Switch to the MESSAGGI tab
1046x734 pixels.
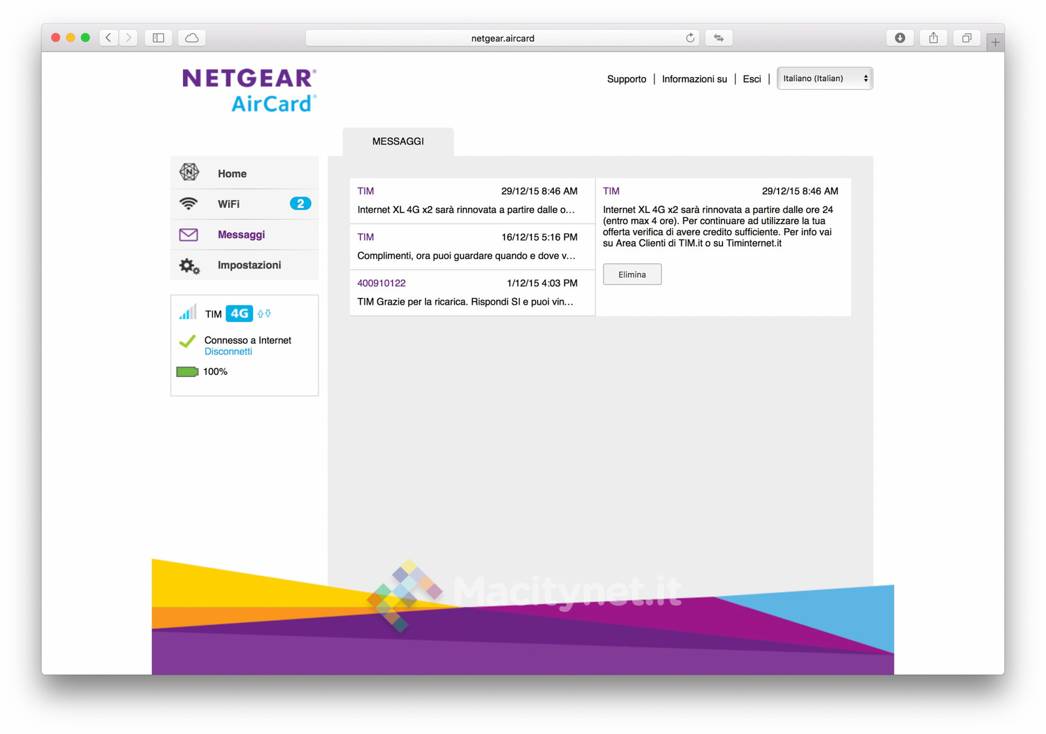398,142
